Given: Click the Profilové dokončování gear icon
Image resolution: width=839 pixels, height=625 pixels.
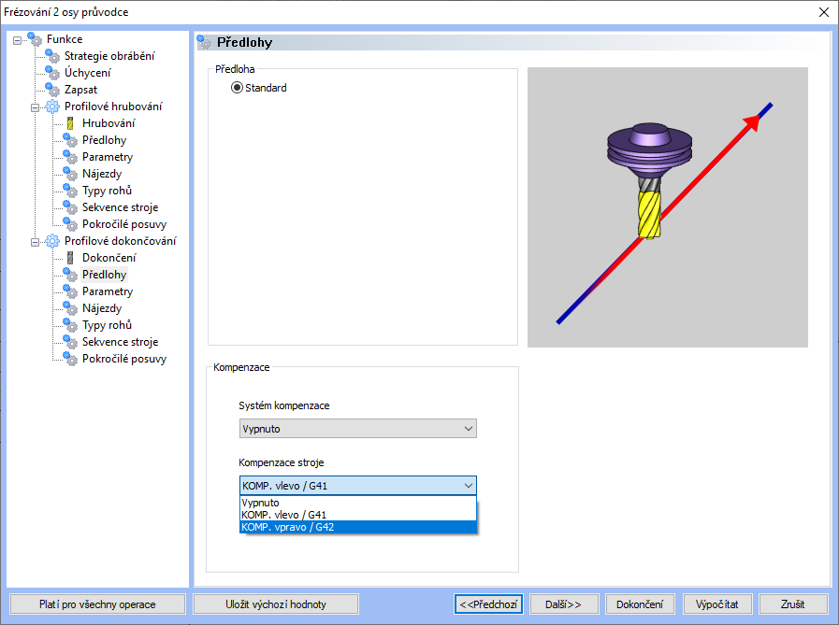Looking at the screenshot, I should (52, 241).
